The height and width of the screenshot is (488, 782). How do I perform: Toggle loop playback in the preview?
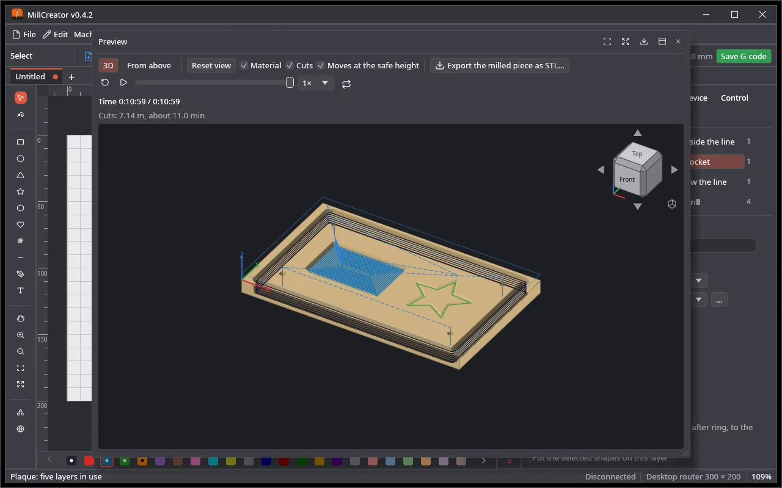tap(346, 84)
